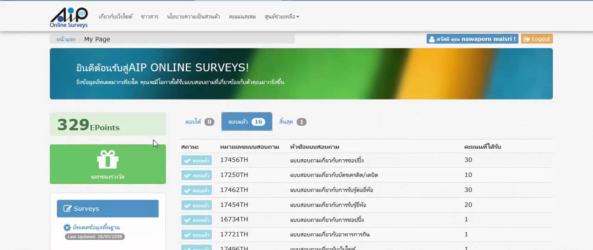Click ตอบแล้ว status badge for 17462TH

pyautogui.click(x=196, y=190)
